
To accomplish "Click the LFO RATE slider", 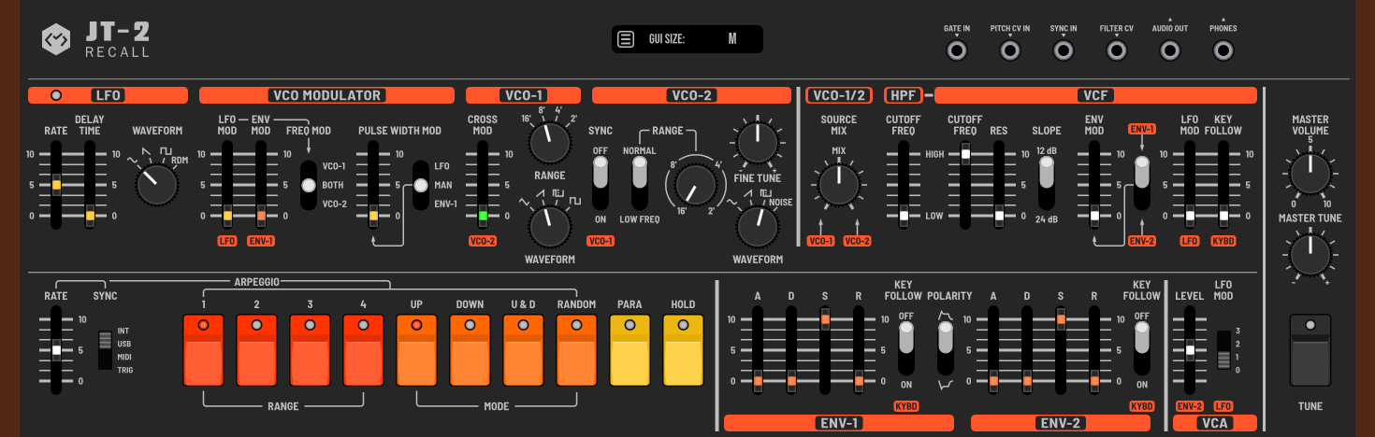I will 56,185.
